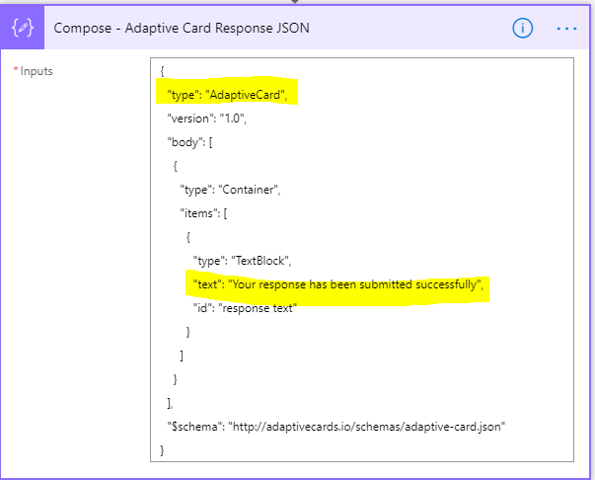The height and width of the screenshot is (480, 595).
Task: Click the Inputs field label
Action: (x=35, y=72)
